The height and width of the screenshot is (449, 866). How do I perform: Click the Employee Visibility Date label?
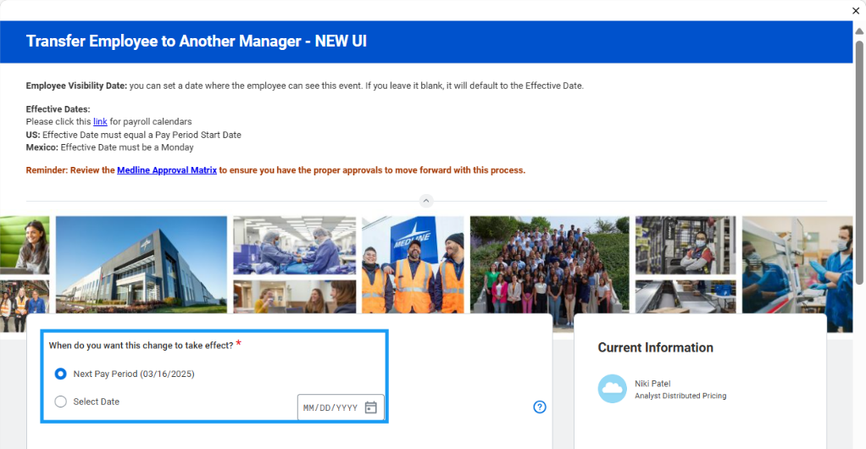coord(76,86)
